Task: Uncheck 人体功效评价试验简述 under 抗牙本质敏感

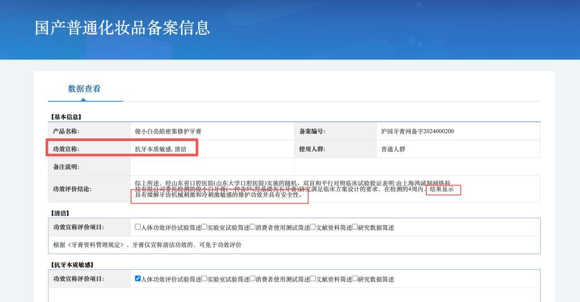Action: pos(138,279)
